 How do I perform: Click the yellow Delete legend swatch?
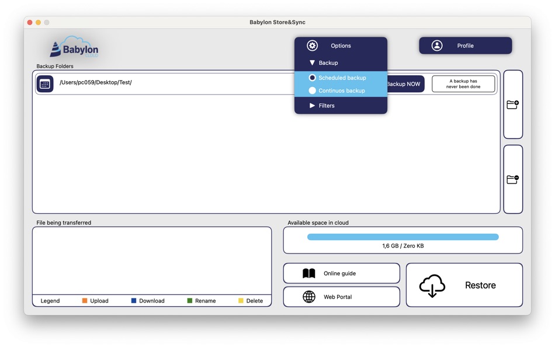click(x=241, y=301)
